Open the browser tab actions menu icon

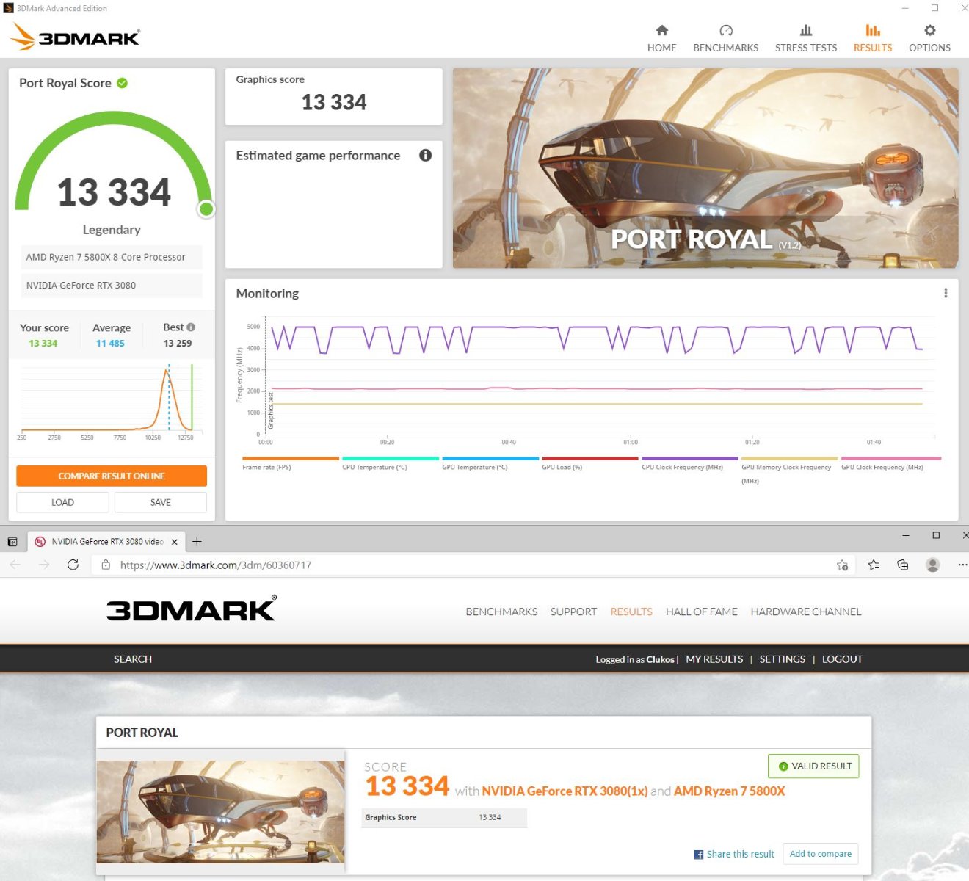[x=12, y=542]
